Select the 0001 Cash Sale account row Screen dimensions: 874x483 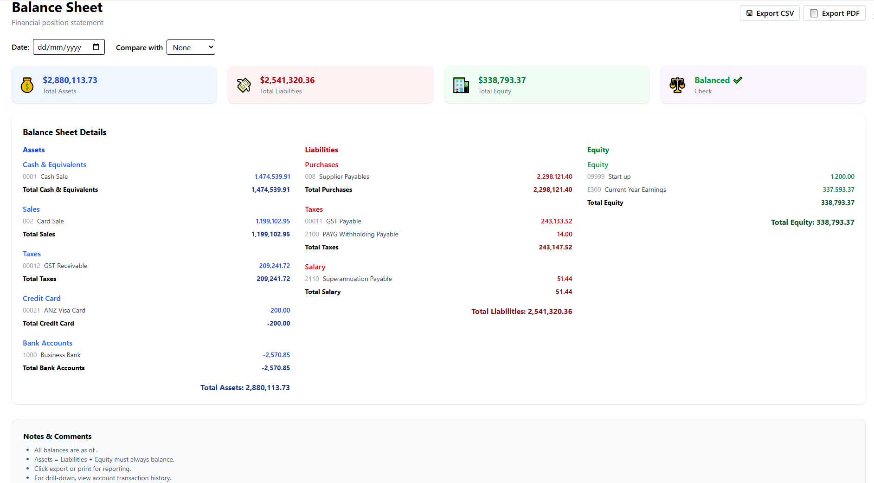pyautogui.click(x=156, y=176)
